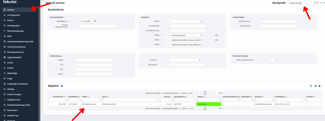Open the Suchprofil Kassenumsätze dropdown

(302, 3)
